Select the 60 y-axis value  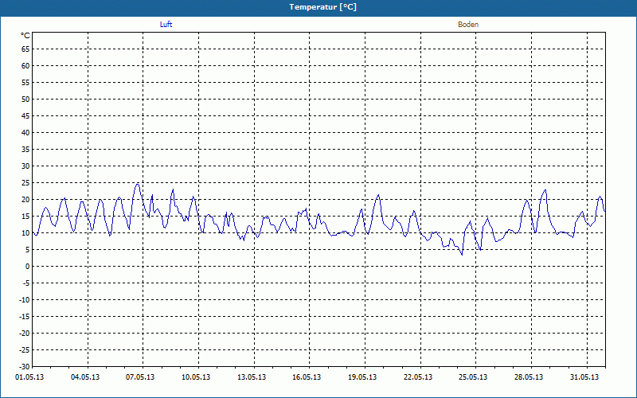tap(25, 66)
